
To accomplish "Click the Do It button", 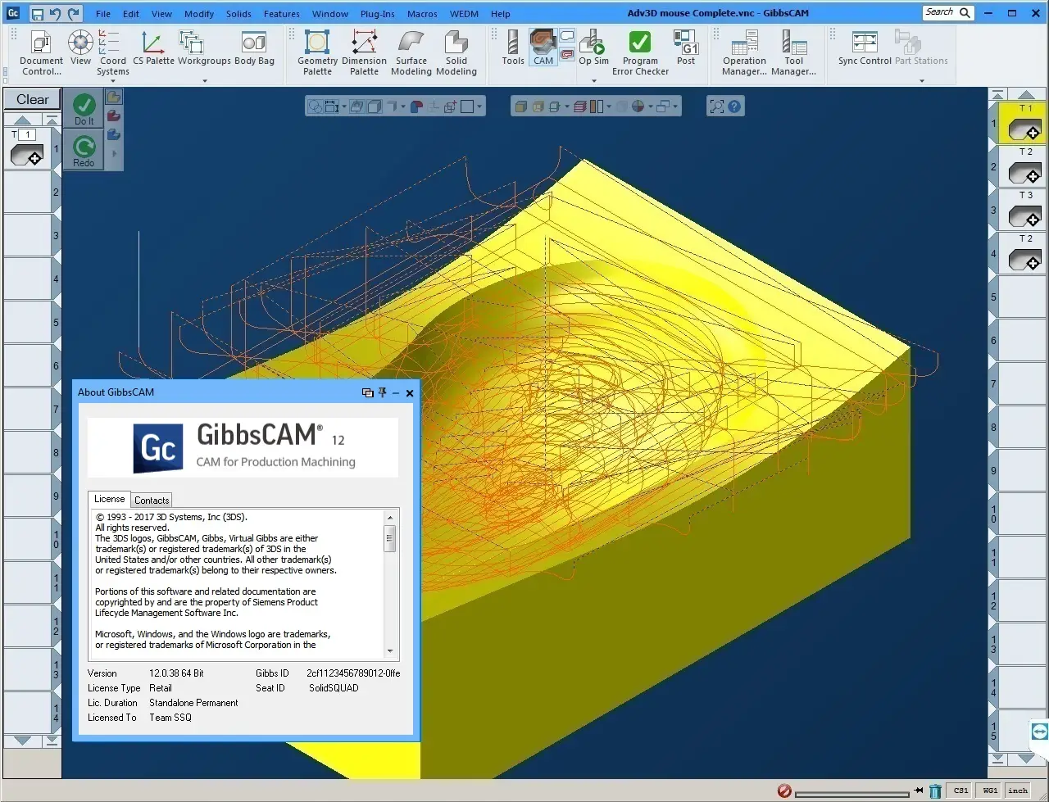I will [x=84, y=109].
